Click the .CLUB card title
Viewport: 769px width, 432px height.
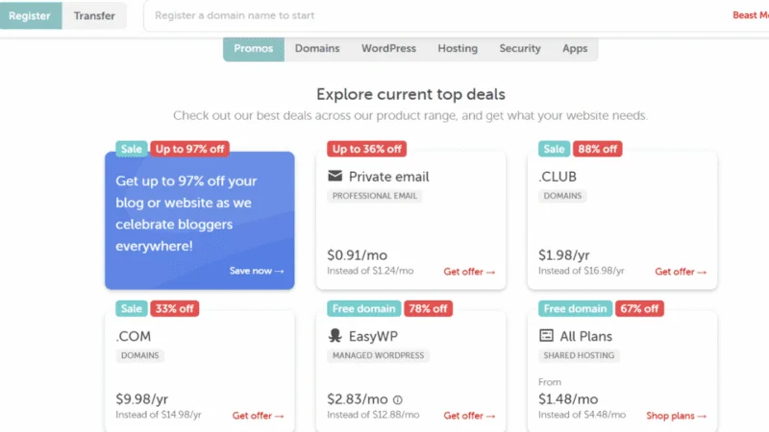tap(558, 177)
